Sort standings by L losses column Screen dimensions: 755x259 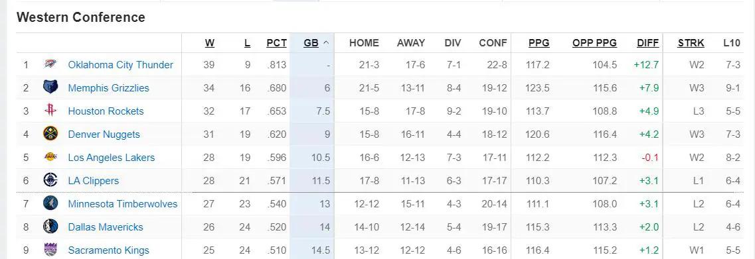[x=248, y=43]
